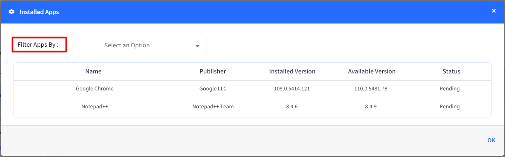Click the Available Version column header
The image size is (505, 157).
point(372,71)
